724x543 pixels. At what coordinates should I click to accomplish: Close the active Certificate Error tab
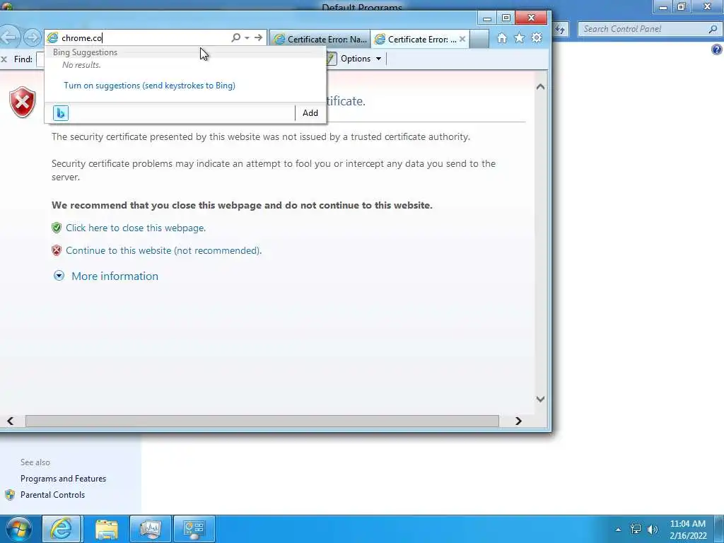click(462, 40)
